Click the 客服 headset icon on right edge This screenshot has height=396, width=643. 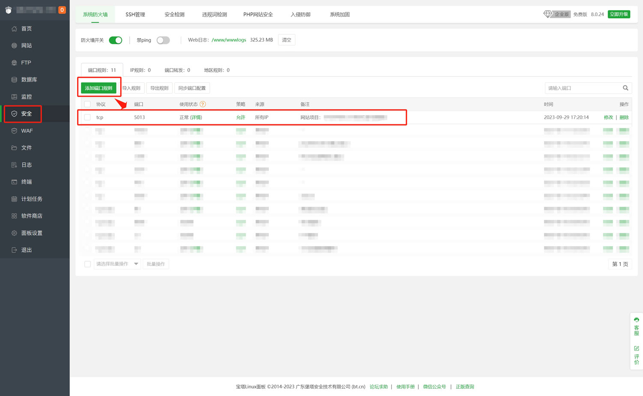[637, 320]
